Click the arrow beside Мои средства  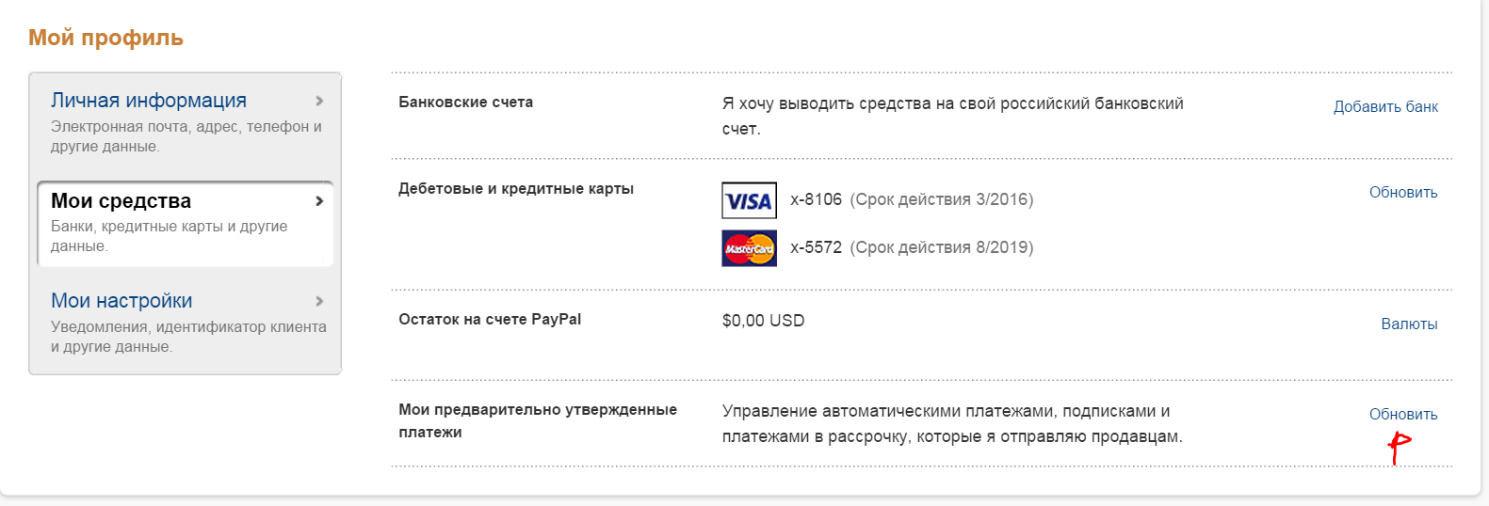click(319, 200)
